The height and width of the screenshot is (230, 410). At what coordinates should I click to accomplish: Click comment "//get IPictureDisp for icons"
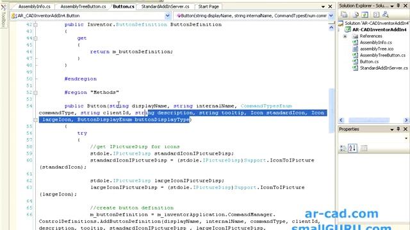(135, 146)
